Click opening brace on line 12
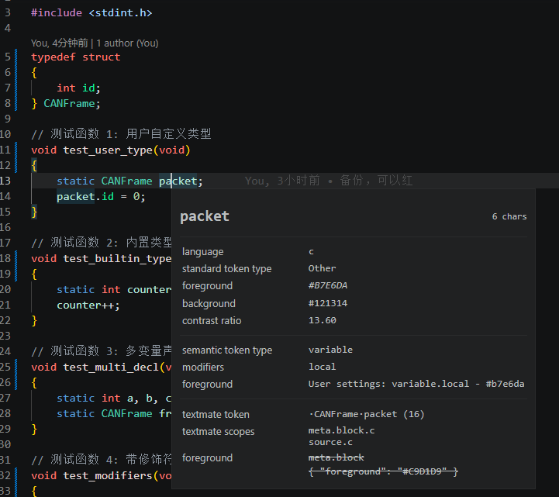 tap(34, 166)
